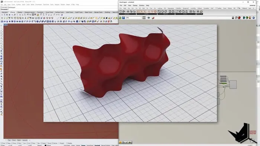This screenshot has width=260, height=146.
Task: Click the Default layer color swatch in status bar
Action: [x=45, y=146]
